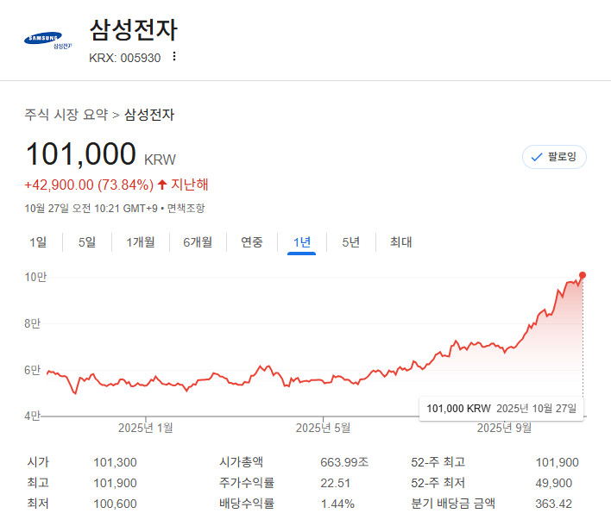The image size is (611, 526).
Task: Click the 면책조항 disclaimer link
Action: [186, 209]
